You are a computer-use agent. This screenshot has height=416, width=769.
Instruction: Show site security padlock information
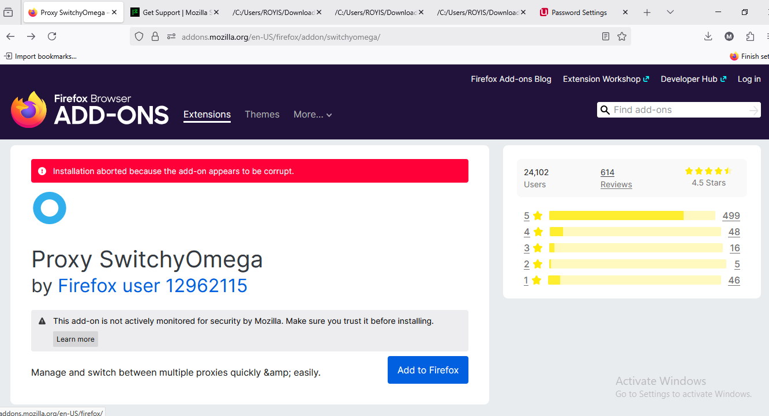(x=155, y=36)
